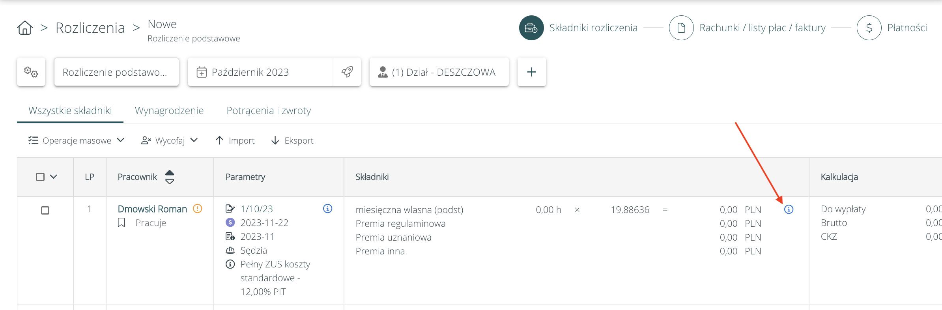Open the Operacje masowe dropdown

tap(77, 140)
